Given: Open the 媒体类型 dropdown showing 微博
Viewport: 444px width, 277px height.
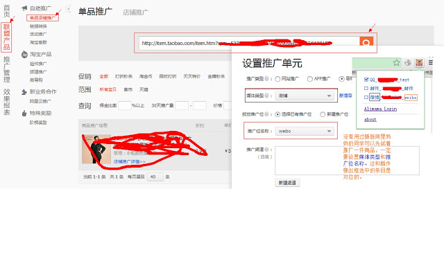Looking at the screenshot, I should pyautogui.click(x=305, y=96).
